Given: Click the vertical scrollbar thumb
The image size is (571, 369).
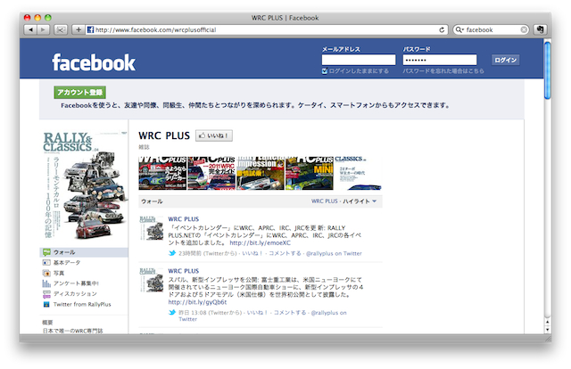Looking at the screenshot, I should pos(547,70).
